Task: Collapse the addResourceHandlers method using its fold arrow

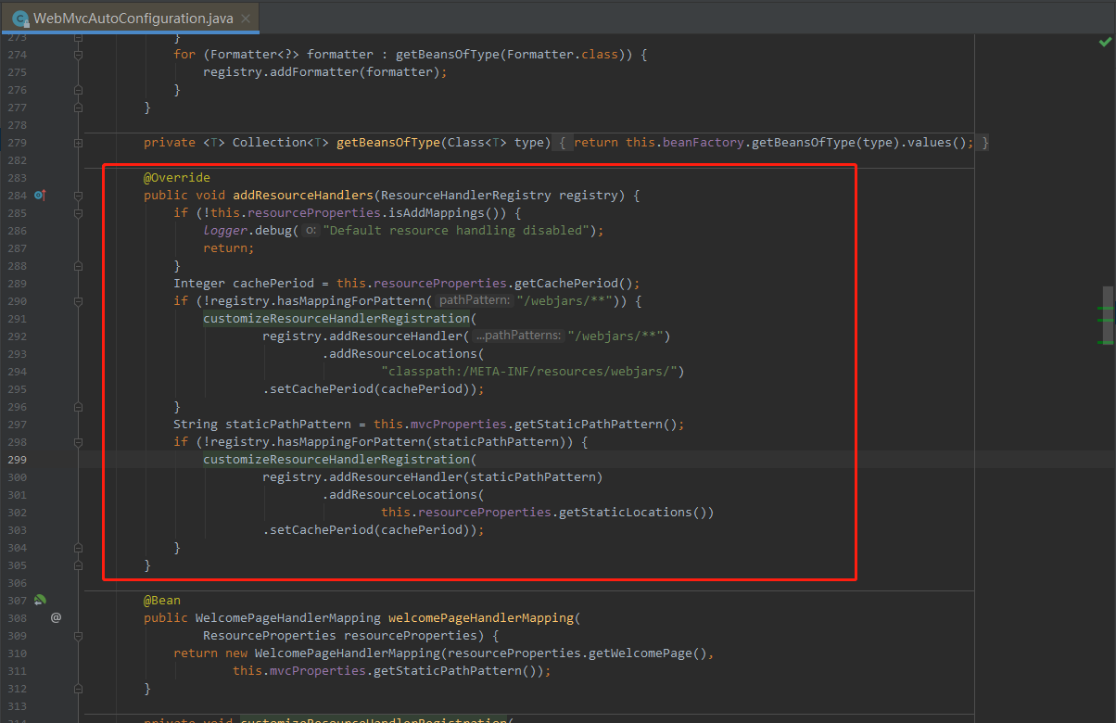Action: pyautogui.click(x=78, y=195)
